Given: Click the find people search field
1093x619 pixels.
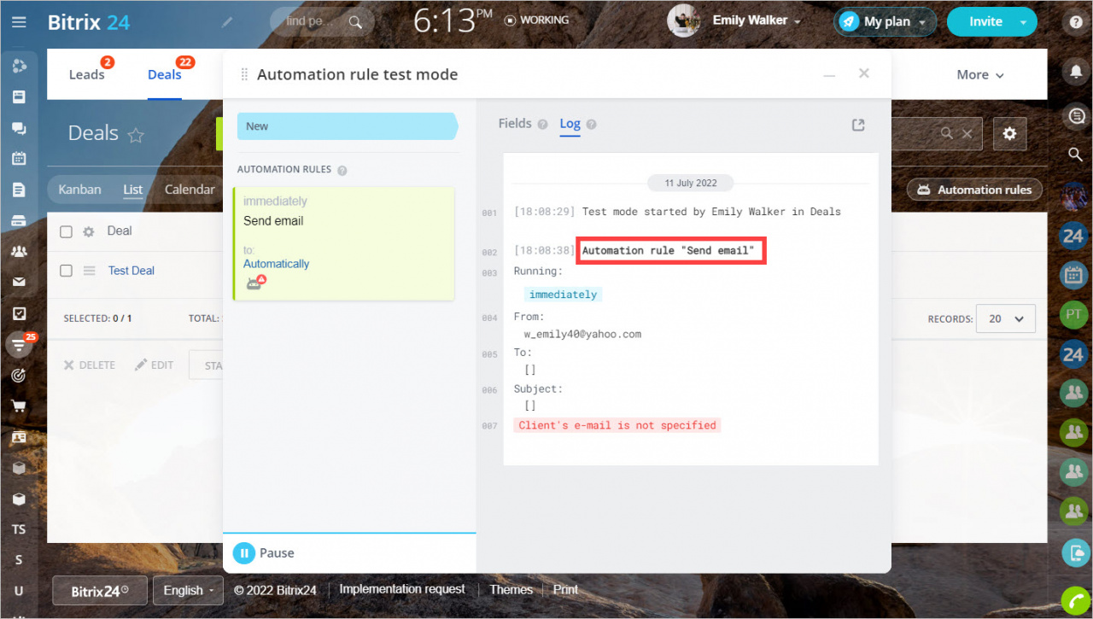Looking at the screenshot, I should [x=322, y=22].
